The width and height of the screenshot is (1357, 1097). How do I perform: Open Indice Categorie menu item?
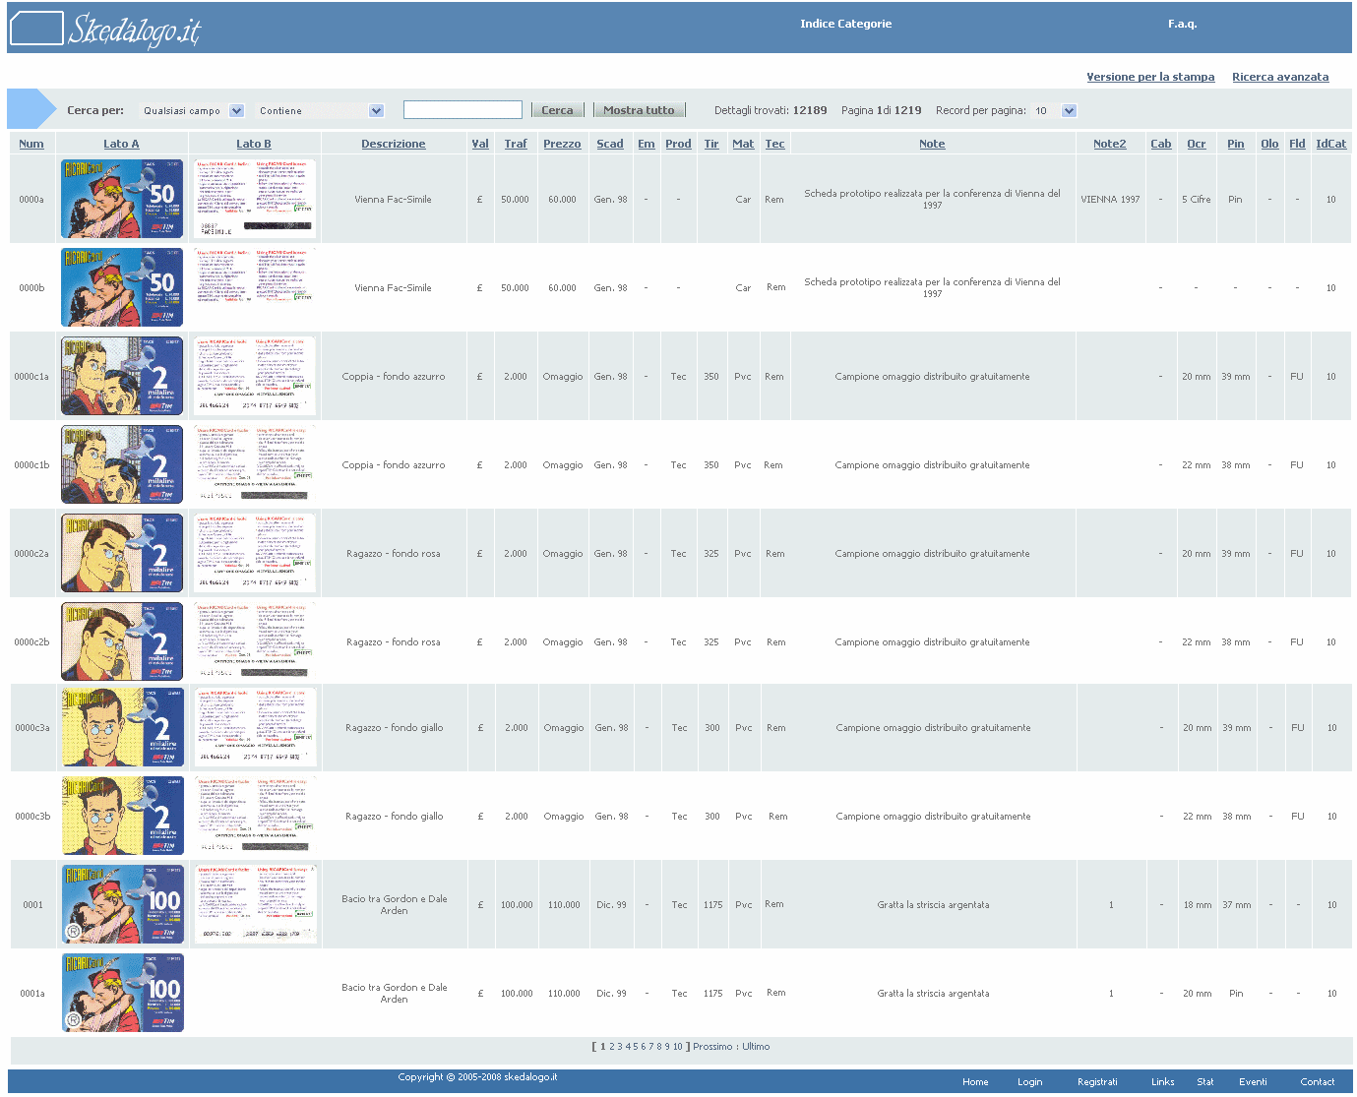click(x=845, y=24)
